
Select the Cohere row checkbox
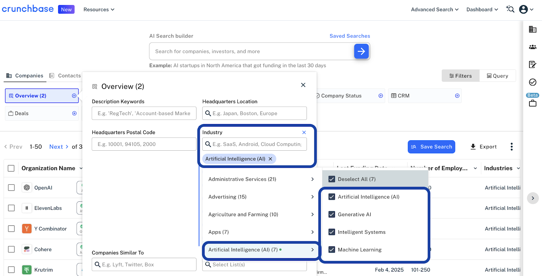click(11, 249)
